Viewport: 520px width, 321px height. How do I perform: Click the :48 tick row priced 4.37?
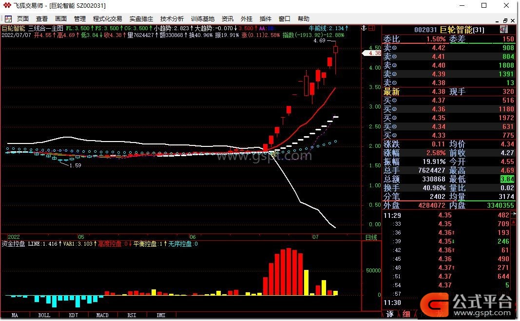pos(446,267)
